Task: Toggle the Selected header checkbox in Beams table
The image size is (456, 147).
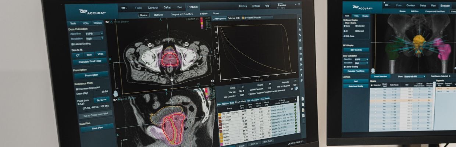Action: pyautogui.click(x=371, y=85)
